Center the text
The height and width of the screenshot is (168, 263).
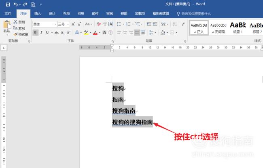(x=125, y=32)
